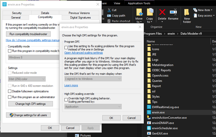Click the Copy to icon
The image size is (216, 137).
tap(150, 12)
